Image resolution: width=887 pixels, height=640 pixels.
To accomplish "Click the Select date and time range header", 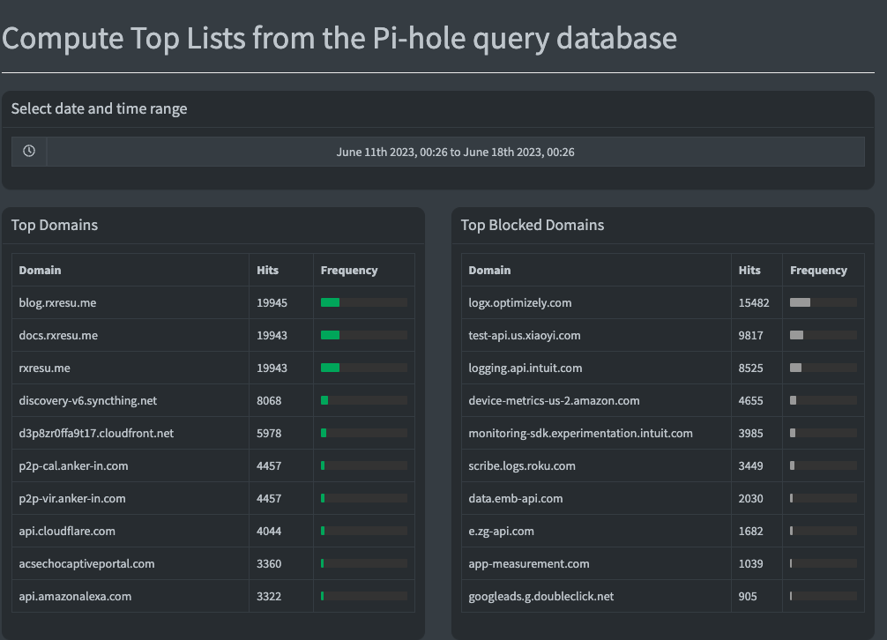I will [x=99, y=108].
